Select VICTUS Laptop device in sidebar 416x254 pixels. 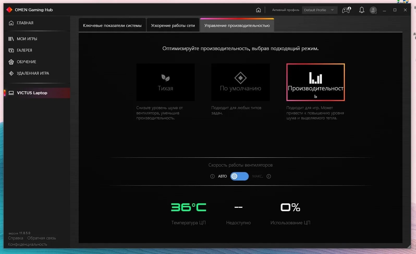(x=37, y=93)
